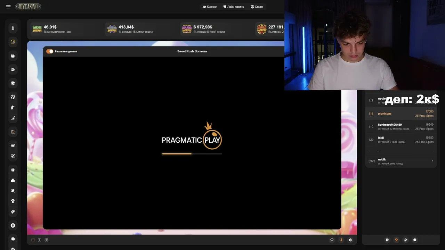Open the trophy sidebar icon

[x=13, y=201]
